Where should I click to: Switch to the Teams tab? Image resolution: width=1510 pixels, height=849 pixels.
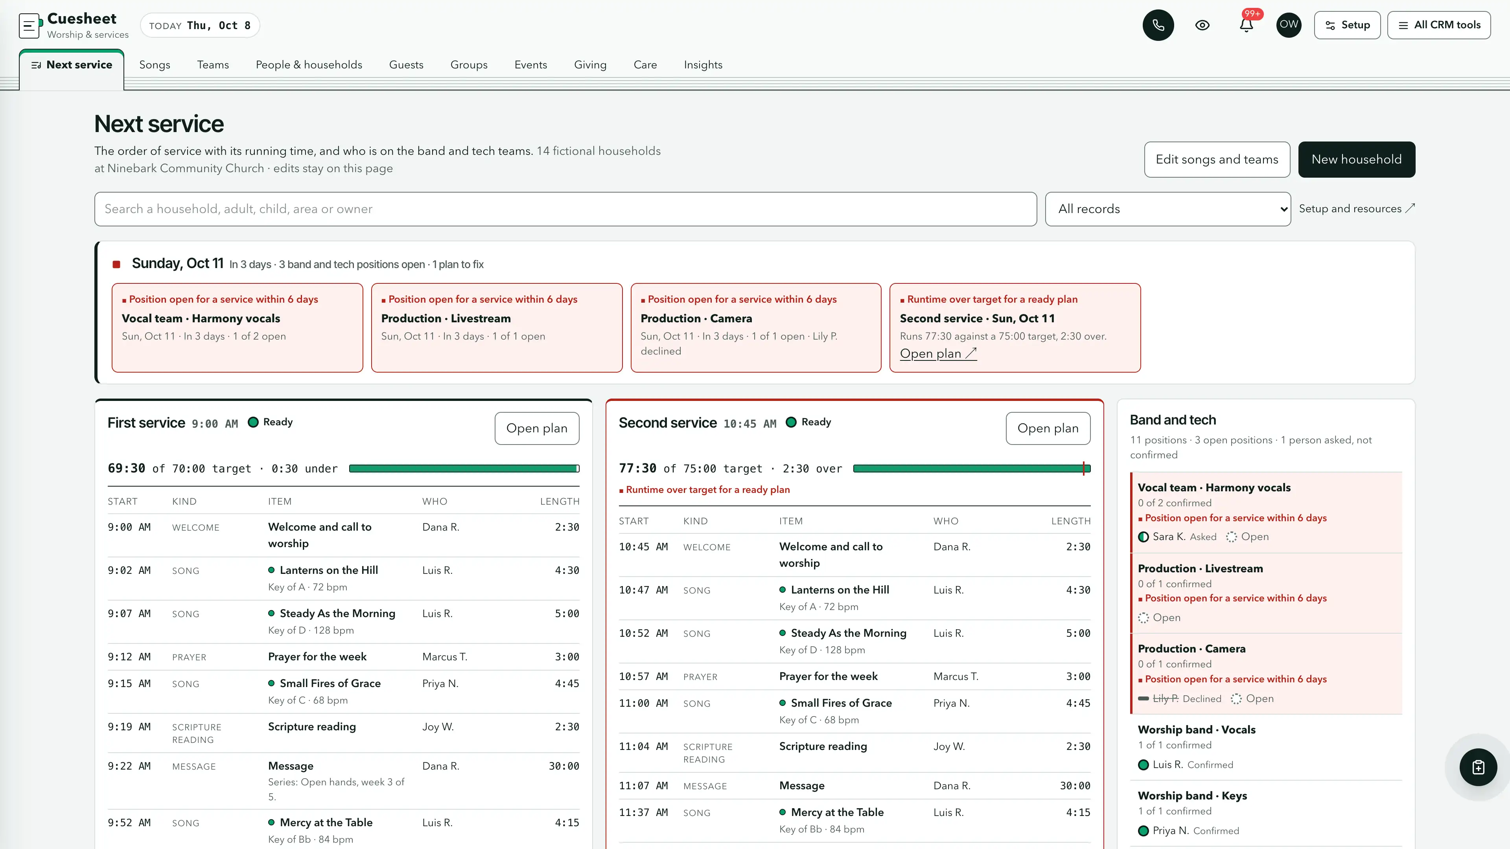[213, 65]
